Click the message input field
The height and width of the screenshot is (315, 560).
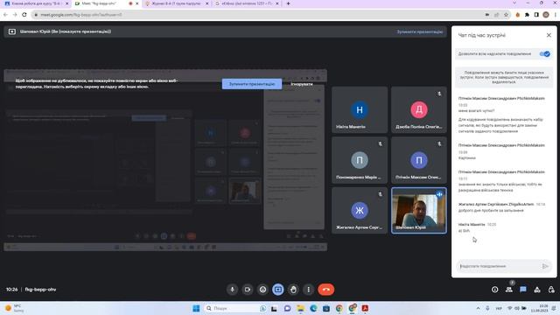click(499, 266)
